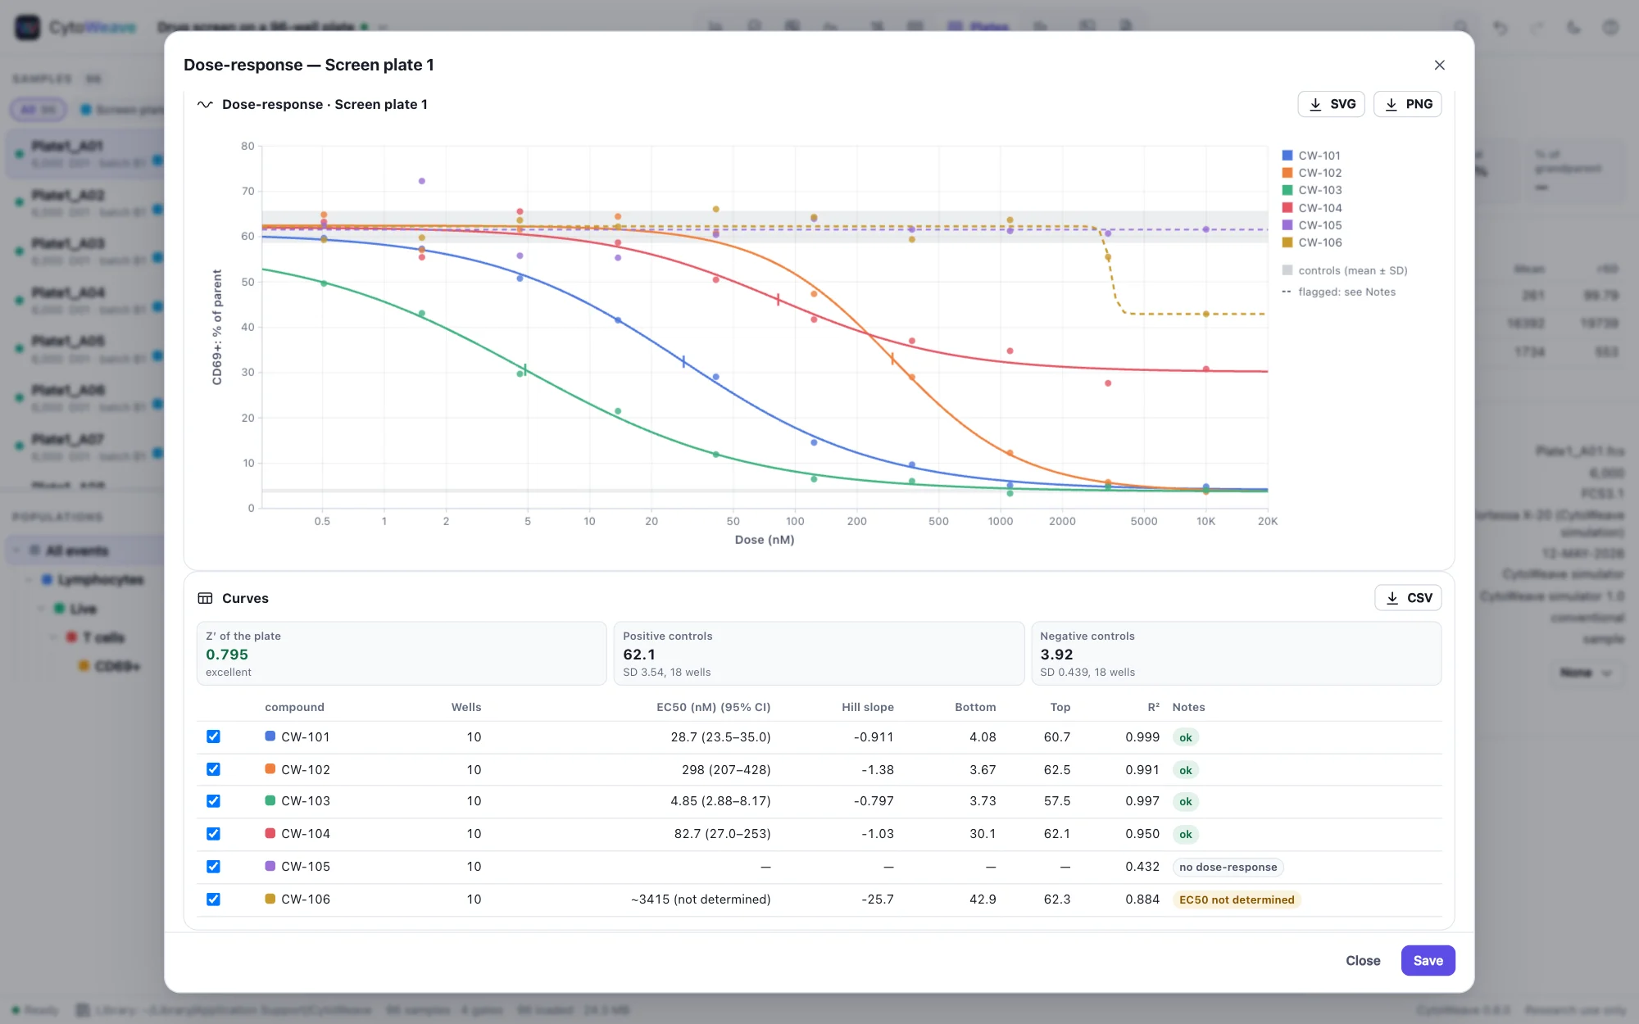Click the purple swatch in the CW-105 table row
Image resolution: width=1639 pixels, height=1024 pixels.
point(270,866)
